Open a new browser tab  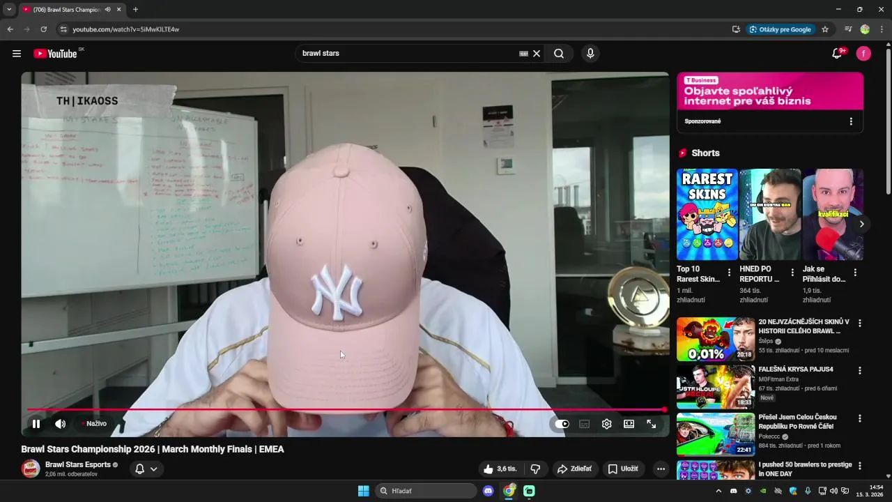pyautogui.click(x=135, y=10)
